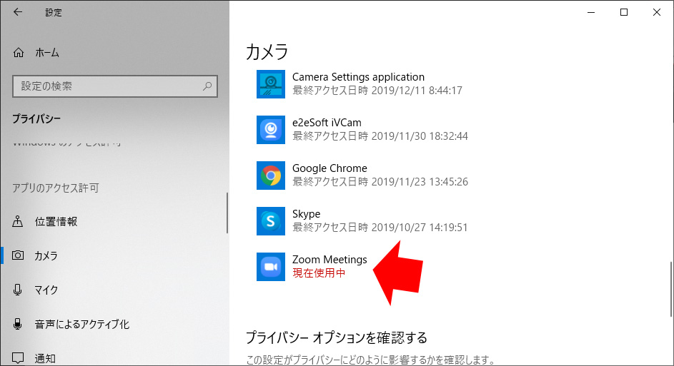The width and height of the screenshot is (674, 366).
Task: Select カメラ in the sidebar
Action: (46, 255)
